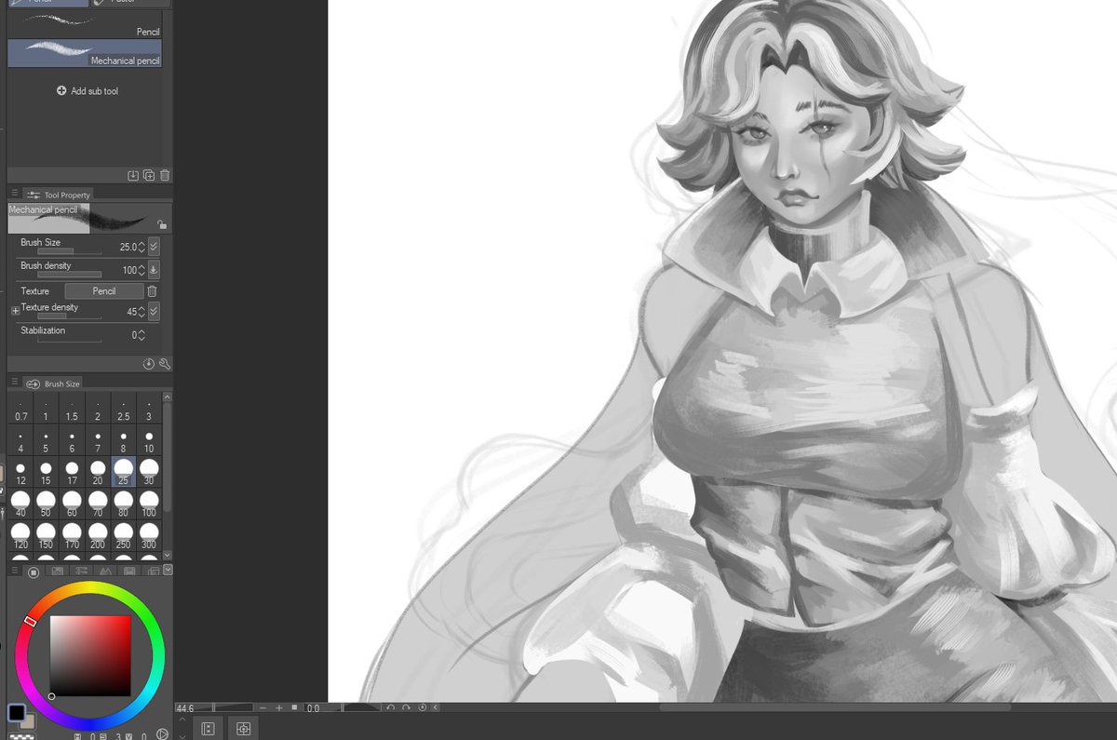This screenshot has height=740, width=1117.
Task: Rotate canvas right icon
Action: point(407,708)
